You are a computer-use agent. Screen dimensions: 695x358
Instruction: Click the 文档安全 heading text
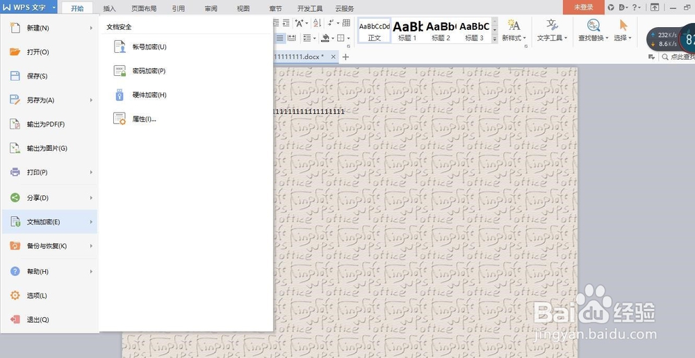click(x=119, y=27)
